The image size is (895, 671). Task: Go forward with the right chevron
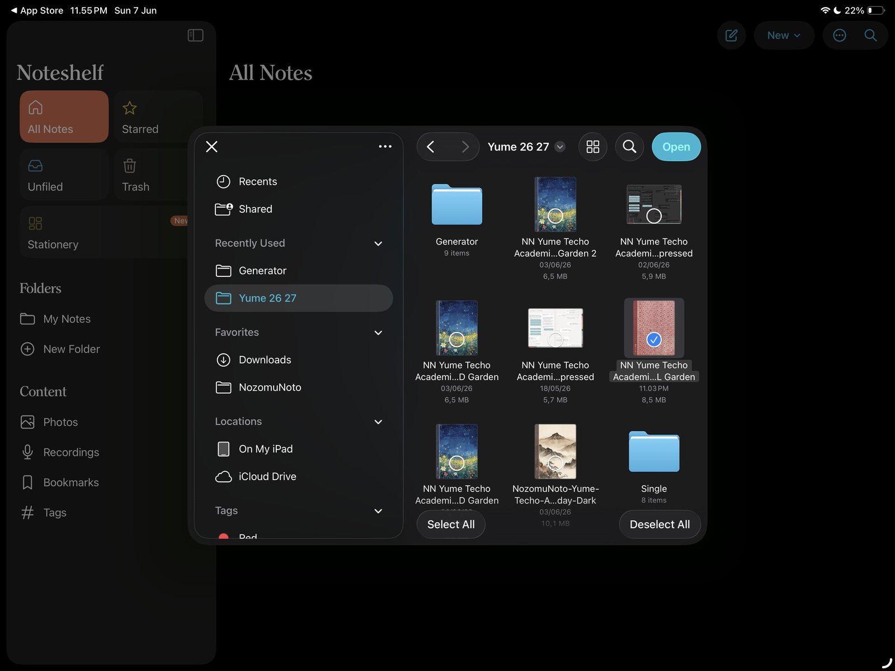click(x=465, y=147)
